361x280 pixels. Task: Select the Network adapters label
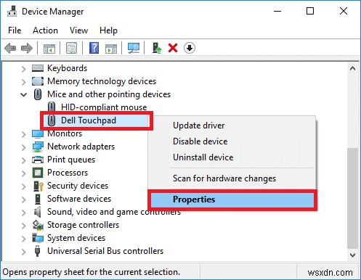pyautogui.click(x=81, y=147)
